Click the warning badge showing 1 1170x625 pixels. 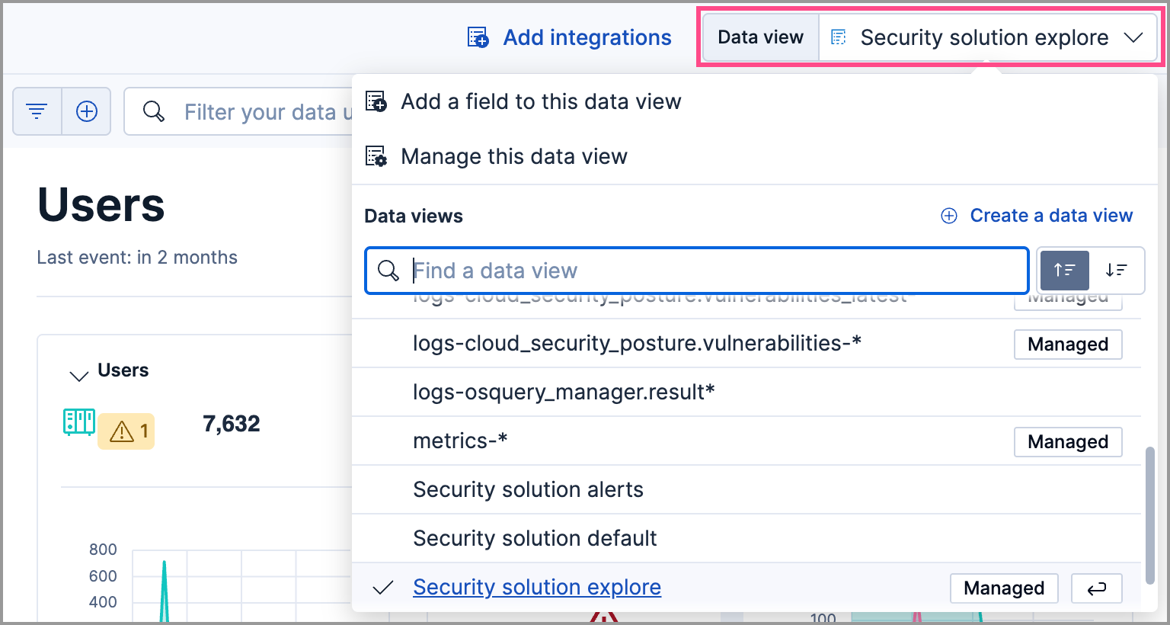(126, 431)
